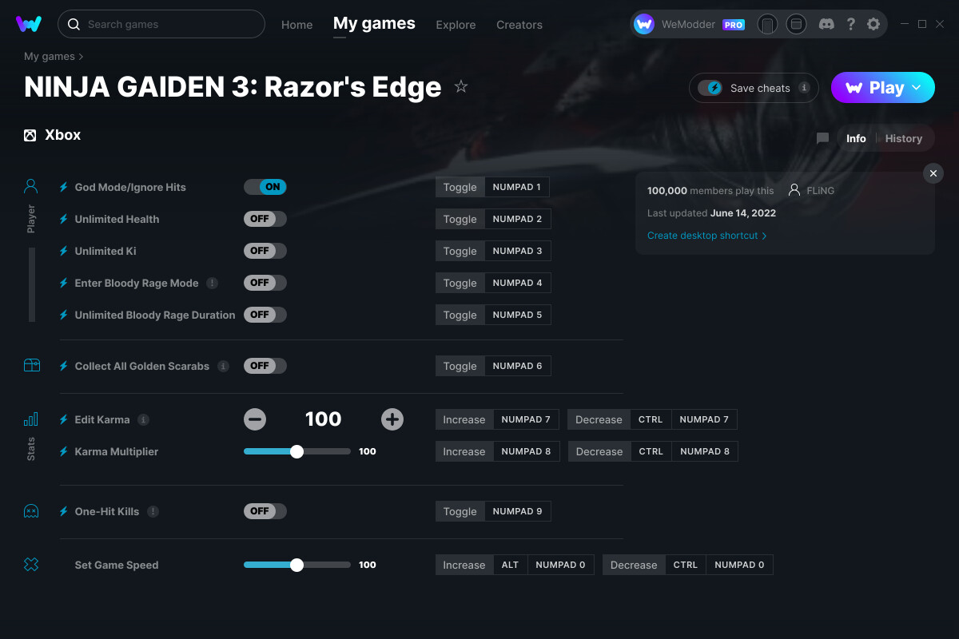Viewport: 959px width, 639px height.
Task: Click Decrease button for Karma Multiplier
Action: (599, 451)
